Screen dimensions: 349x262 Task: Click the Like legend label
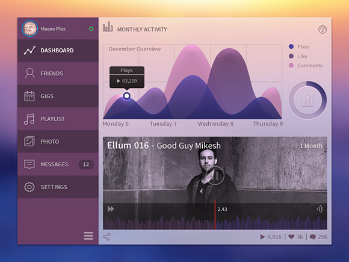303,57
